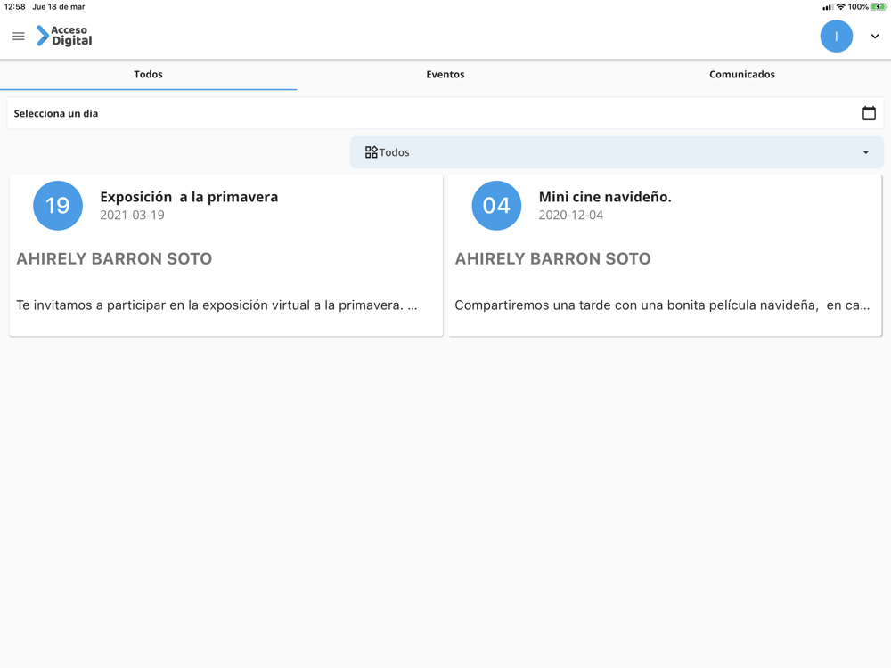Open the blue user avatar circle
This screenshot has width=891, height=668.
point(836,37)
